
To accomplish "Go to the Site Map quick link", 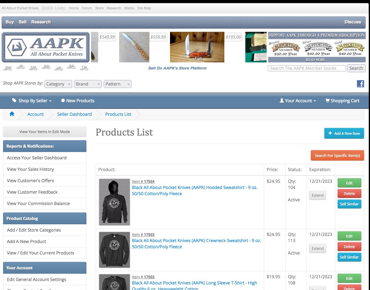I will coord(144,8).
